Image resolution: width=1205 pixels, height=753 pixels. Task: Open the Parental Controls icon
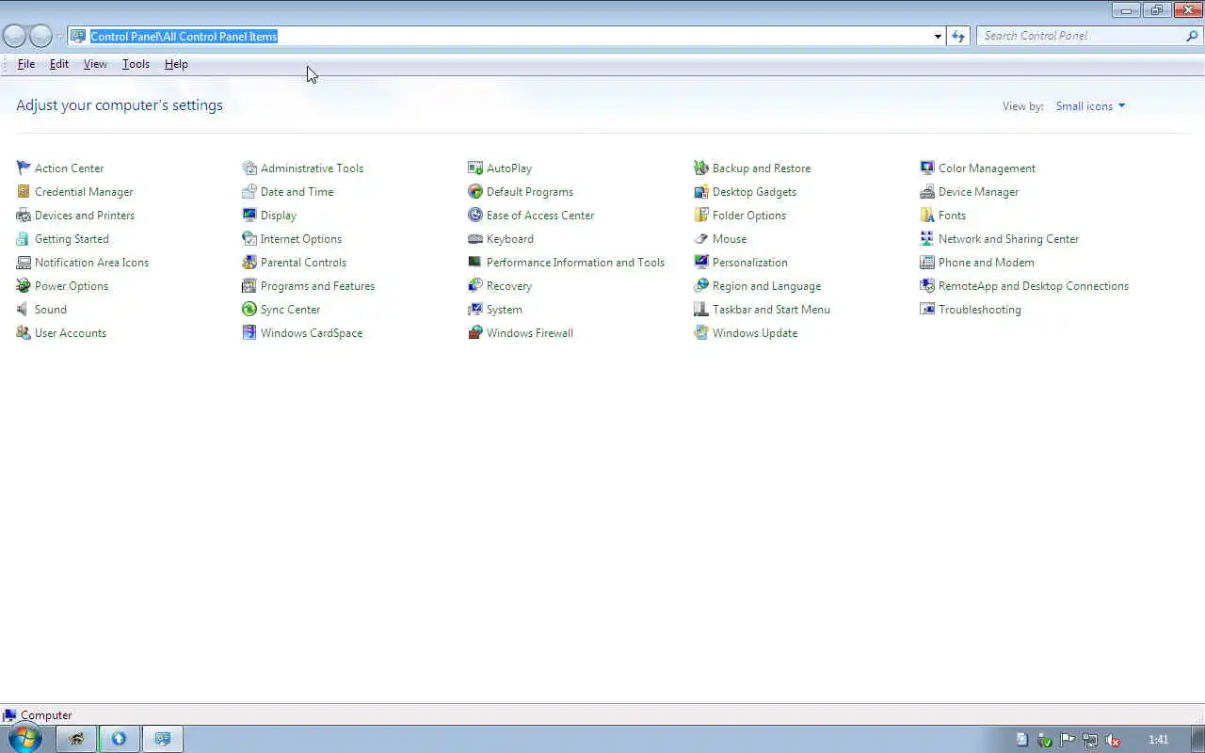(x=249, y=263)
